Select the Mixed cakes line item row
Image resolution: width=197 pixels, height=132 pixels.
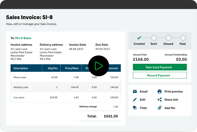click(x=66, y=77)
